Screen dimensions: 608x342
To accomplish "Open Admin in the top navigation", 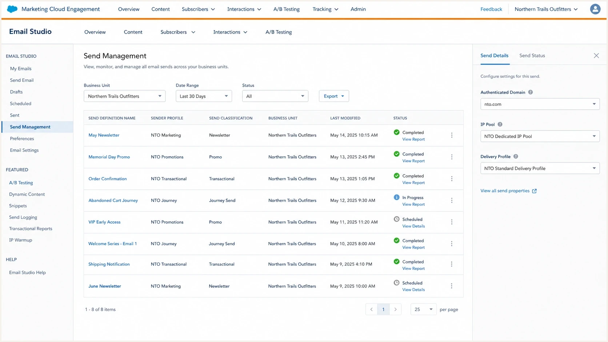I will (x=358, y=9).
